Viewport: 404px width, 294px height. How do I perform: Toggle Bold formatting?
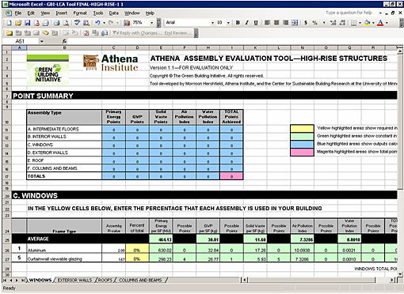coord(238,23)
